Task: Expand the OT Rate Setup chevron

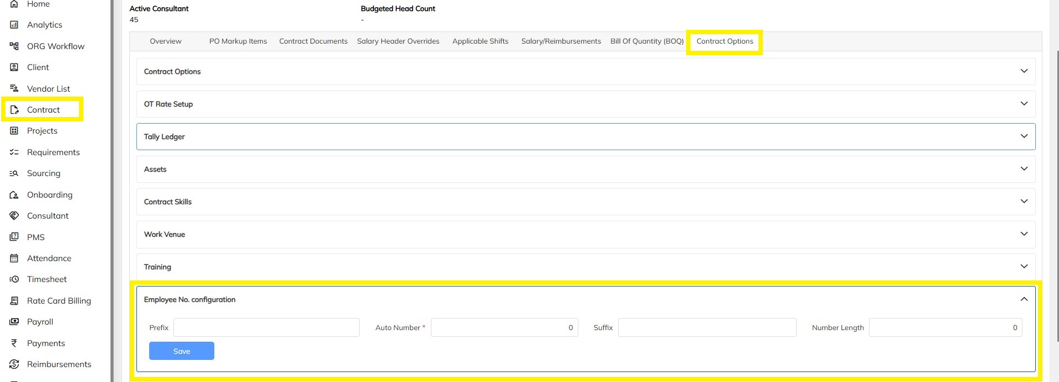Action: (1024, 104)
